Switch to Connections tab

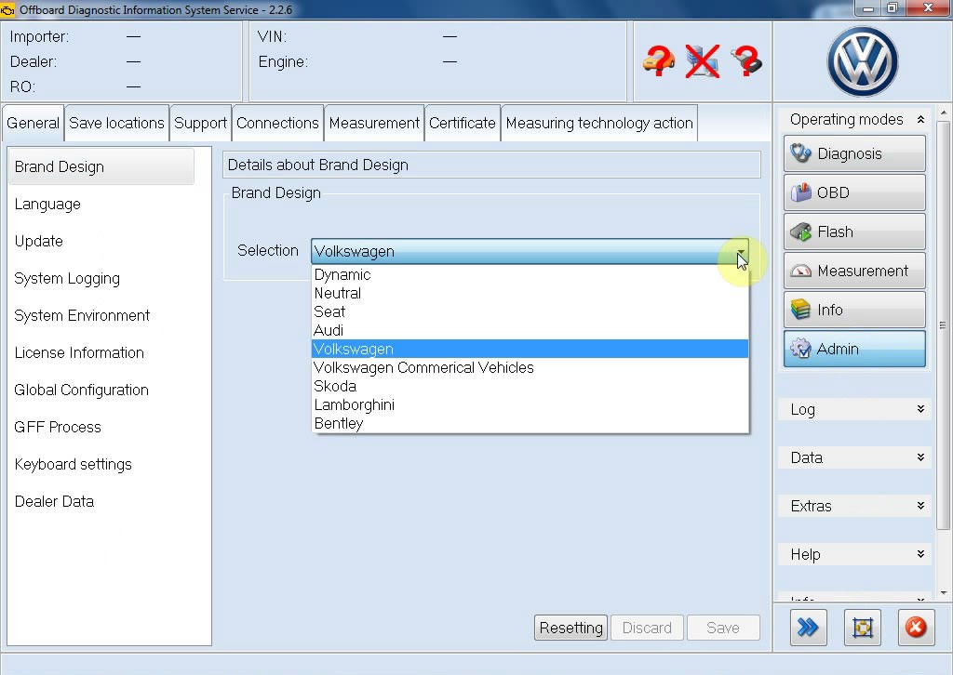click(x=277, y=124)
